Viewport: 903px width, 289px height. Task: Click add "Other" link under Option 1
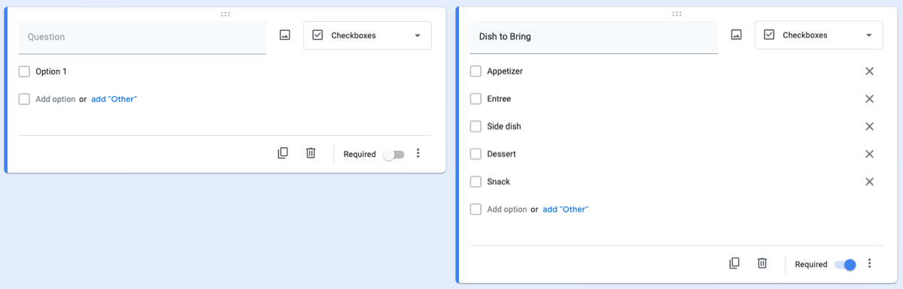(x=114, y=99)
